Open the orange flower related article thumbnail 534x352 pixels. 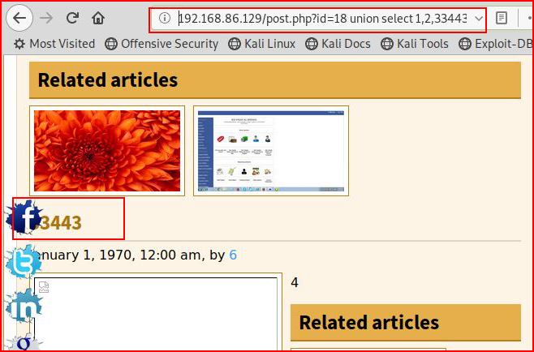click(x=107, y=151)
